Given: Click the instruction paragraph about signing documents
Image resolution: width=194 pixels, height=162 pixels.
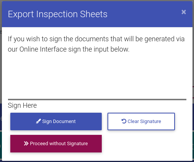Looking at the screenshot, I should [96, 44].
